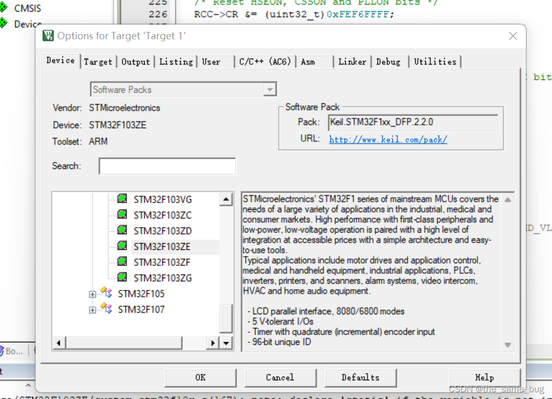The image size is (552, 399).
Task: Click Device item in project tree
Action: 27,24
